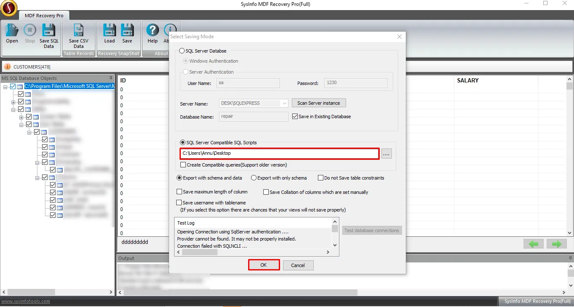Click the ID column header
The width and height of the screenshot is (574, 307).
pyautogui.click(x=123, y=80)
